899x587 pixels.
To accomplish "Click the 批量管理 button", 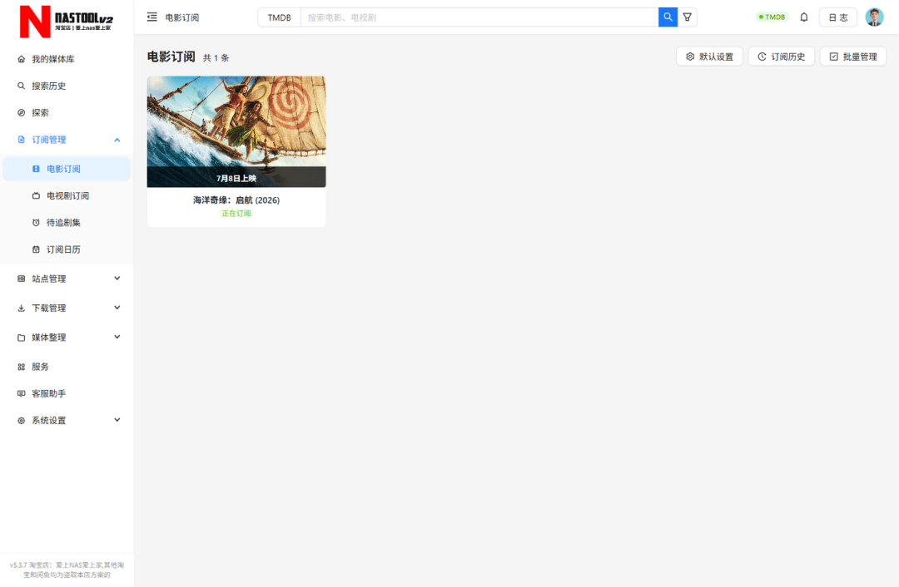I will click(x=853, y=57).
